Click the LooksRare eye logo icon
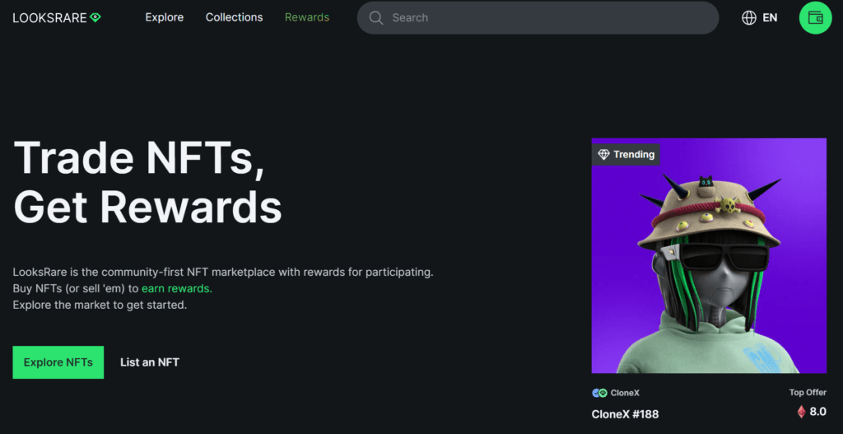The image size is (843, 434). (95, 17)
